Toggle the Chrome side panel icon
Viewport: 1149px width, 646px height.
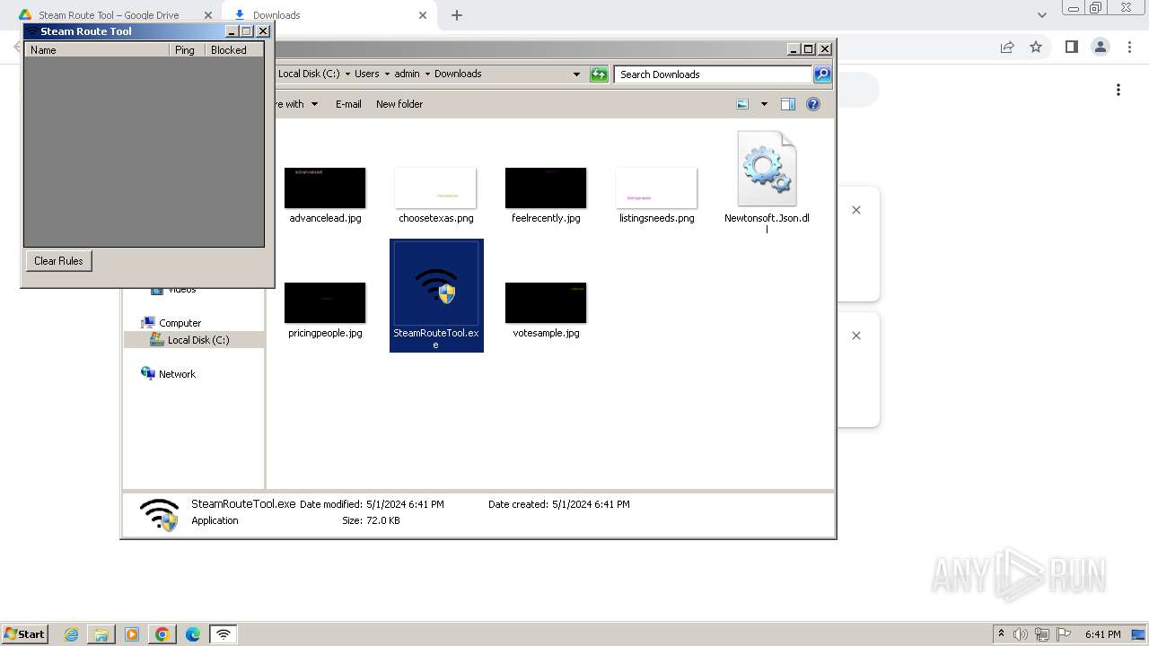pos(1071,47)
